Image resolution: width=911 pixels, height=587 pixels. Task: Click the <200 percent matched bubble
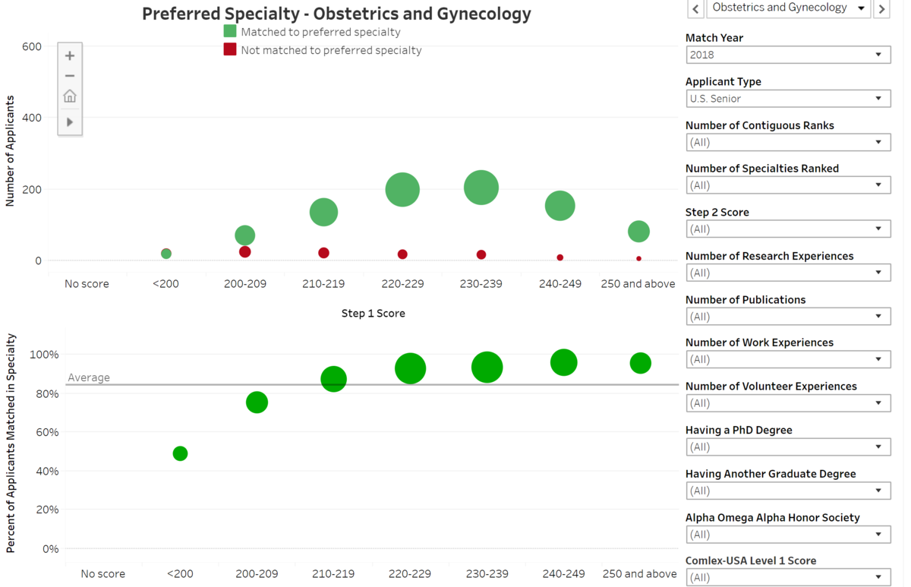[x=180, y=453]
